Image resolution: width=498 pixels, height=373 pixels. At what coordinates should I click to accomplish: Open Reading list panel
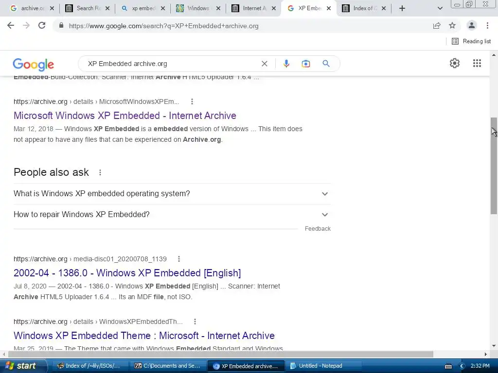pos(471,41)
